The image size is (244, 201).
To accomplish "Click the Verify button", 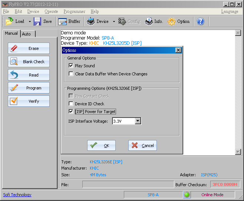I will coord(29,101).
